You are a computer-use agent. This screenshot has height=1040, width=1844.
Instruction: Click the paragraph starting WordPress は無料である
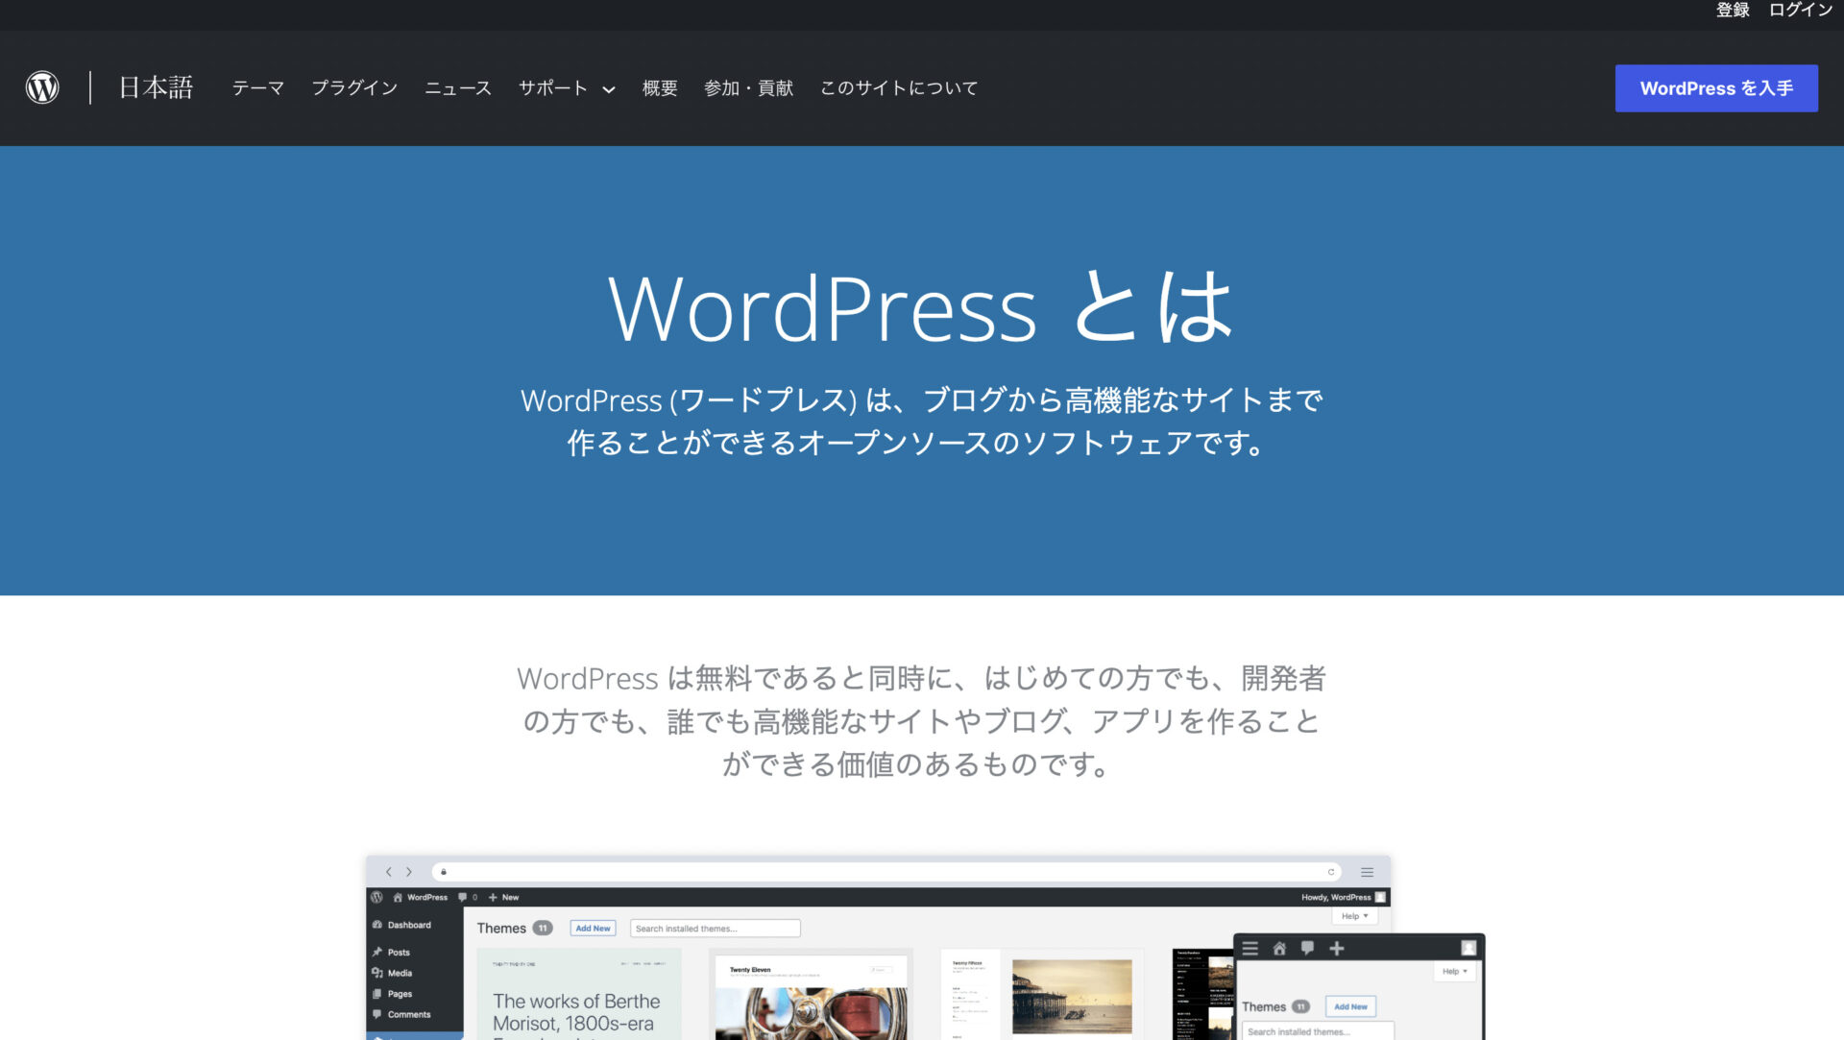pos(921,720)
